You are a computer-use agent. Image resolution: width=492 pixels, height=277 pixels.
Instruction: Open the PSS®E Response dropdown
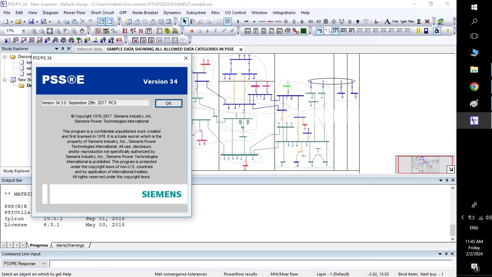(x=43, y=264)
